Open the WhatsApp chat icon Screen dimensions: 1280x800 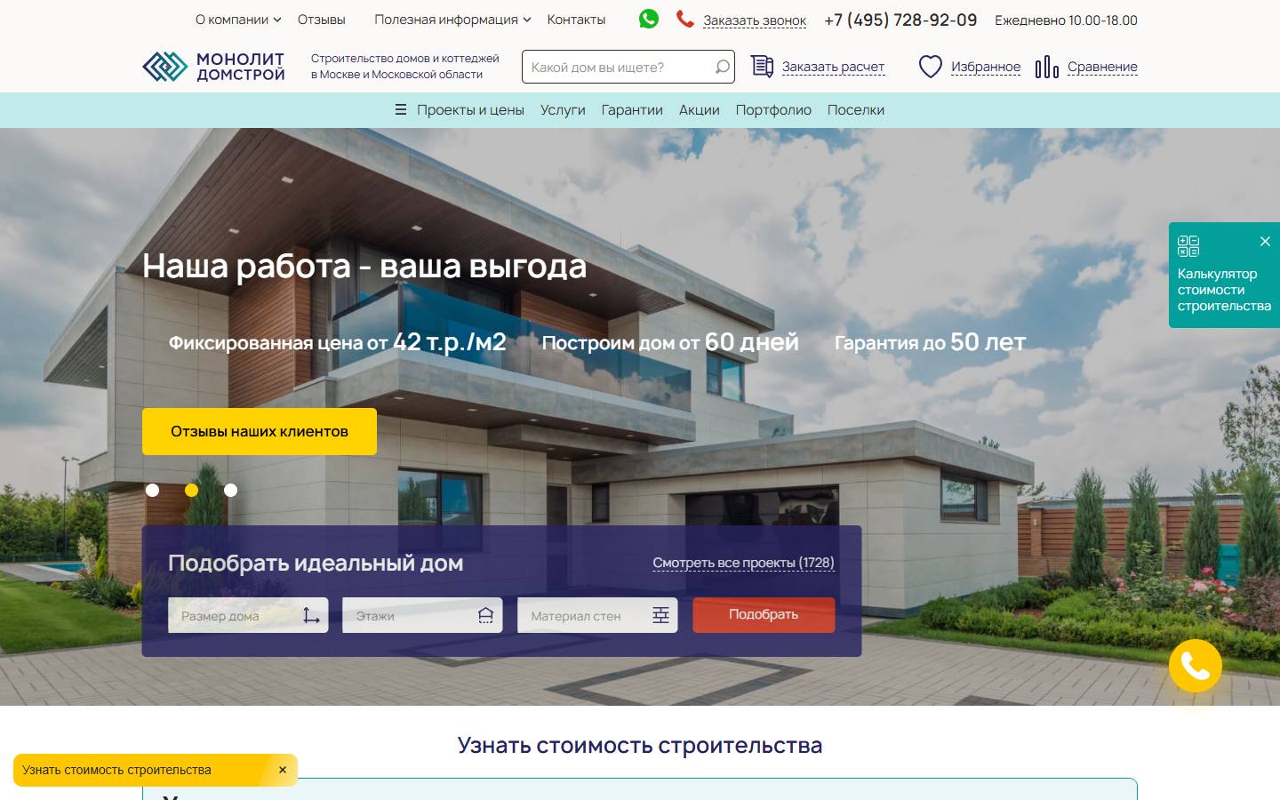tap(649, 19)
